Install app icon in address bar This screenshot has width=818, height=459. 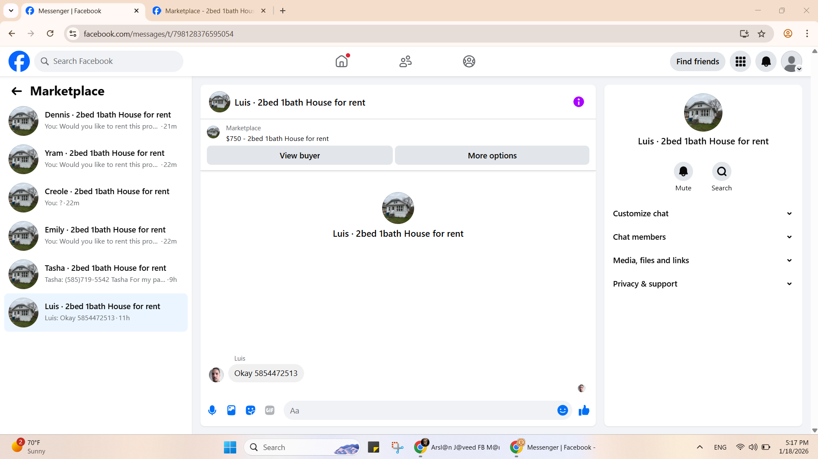(x=744, y=34)
